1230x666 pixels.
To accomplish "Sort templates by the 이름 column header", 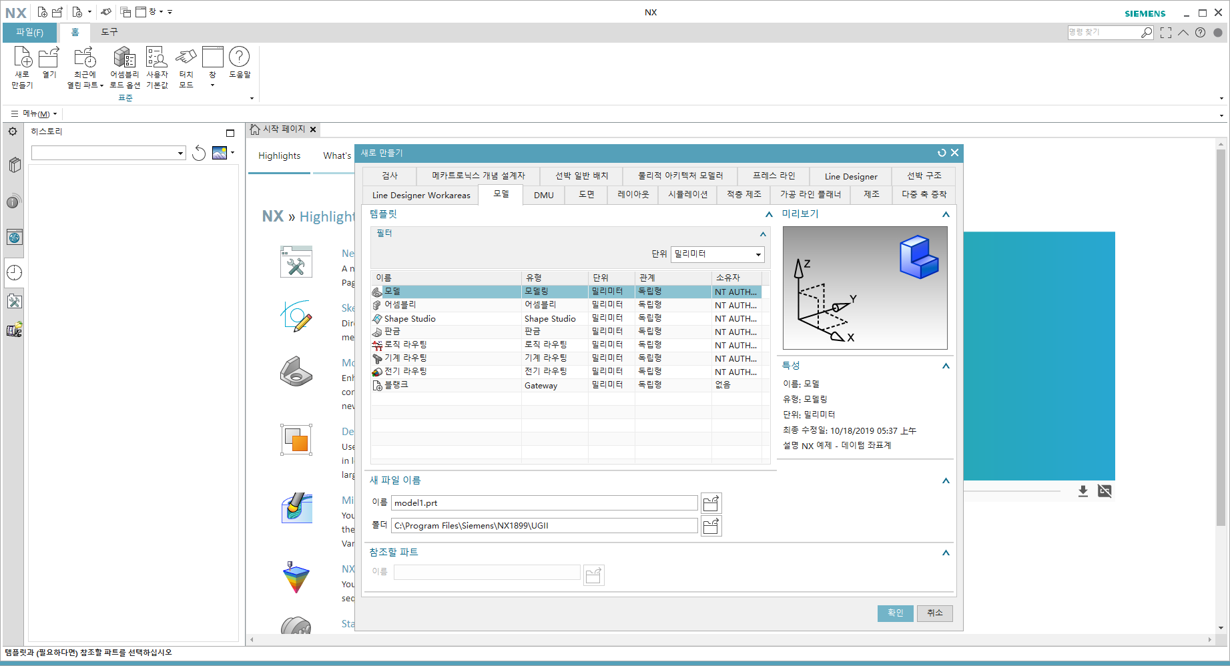I will [446, 278].
